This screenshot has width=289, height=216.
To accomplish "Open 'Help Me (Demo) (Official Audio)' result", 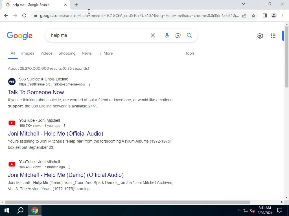I will (x=66, y=175).
